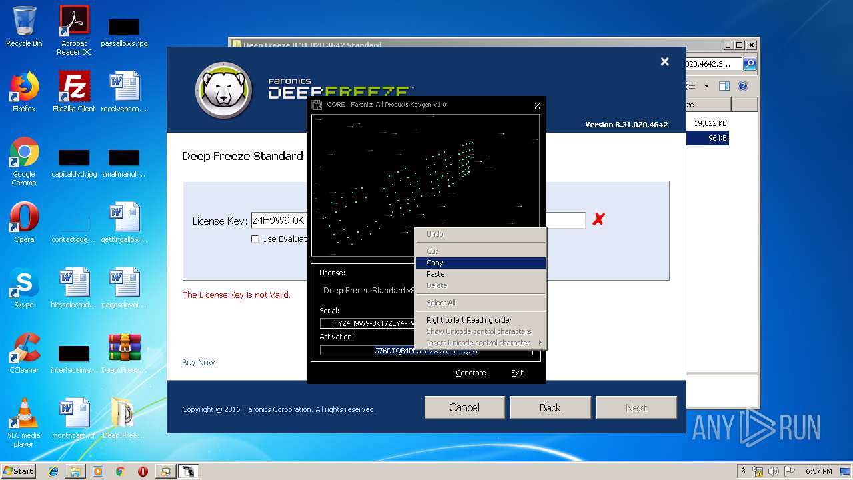The width and height of the screenshot is (853, 480).
Task: Select the 19,822 KB file row
Action: (707, 124)
